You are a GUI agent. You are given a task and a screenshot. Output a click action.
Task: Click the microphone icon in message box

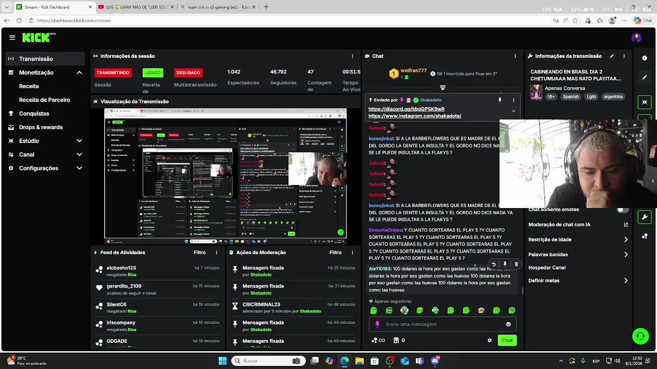[377, 324]
